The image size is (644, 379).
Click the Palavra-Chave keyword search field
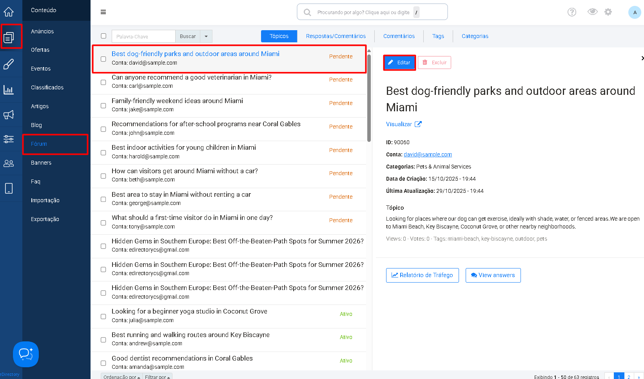[x=143, y=36]
